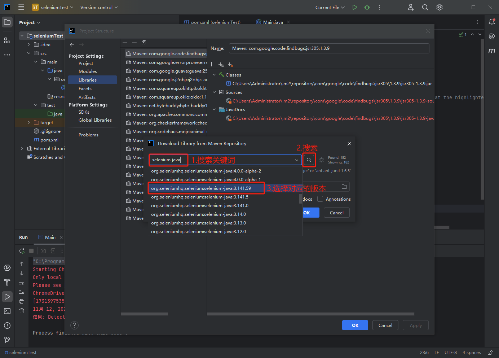The image size is (499, 358).
Task: Expand the .idea folder
Action: (x=29, y=44)
